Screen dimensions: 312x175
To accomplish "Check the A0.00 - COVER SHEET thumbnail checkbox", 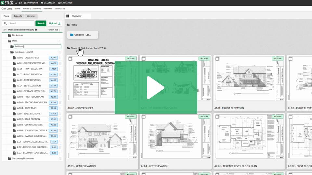I will click(x=71, y=59).
